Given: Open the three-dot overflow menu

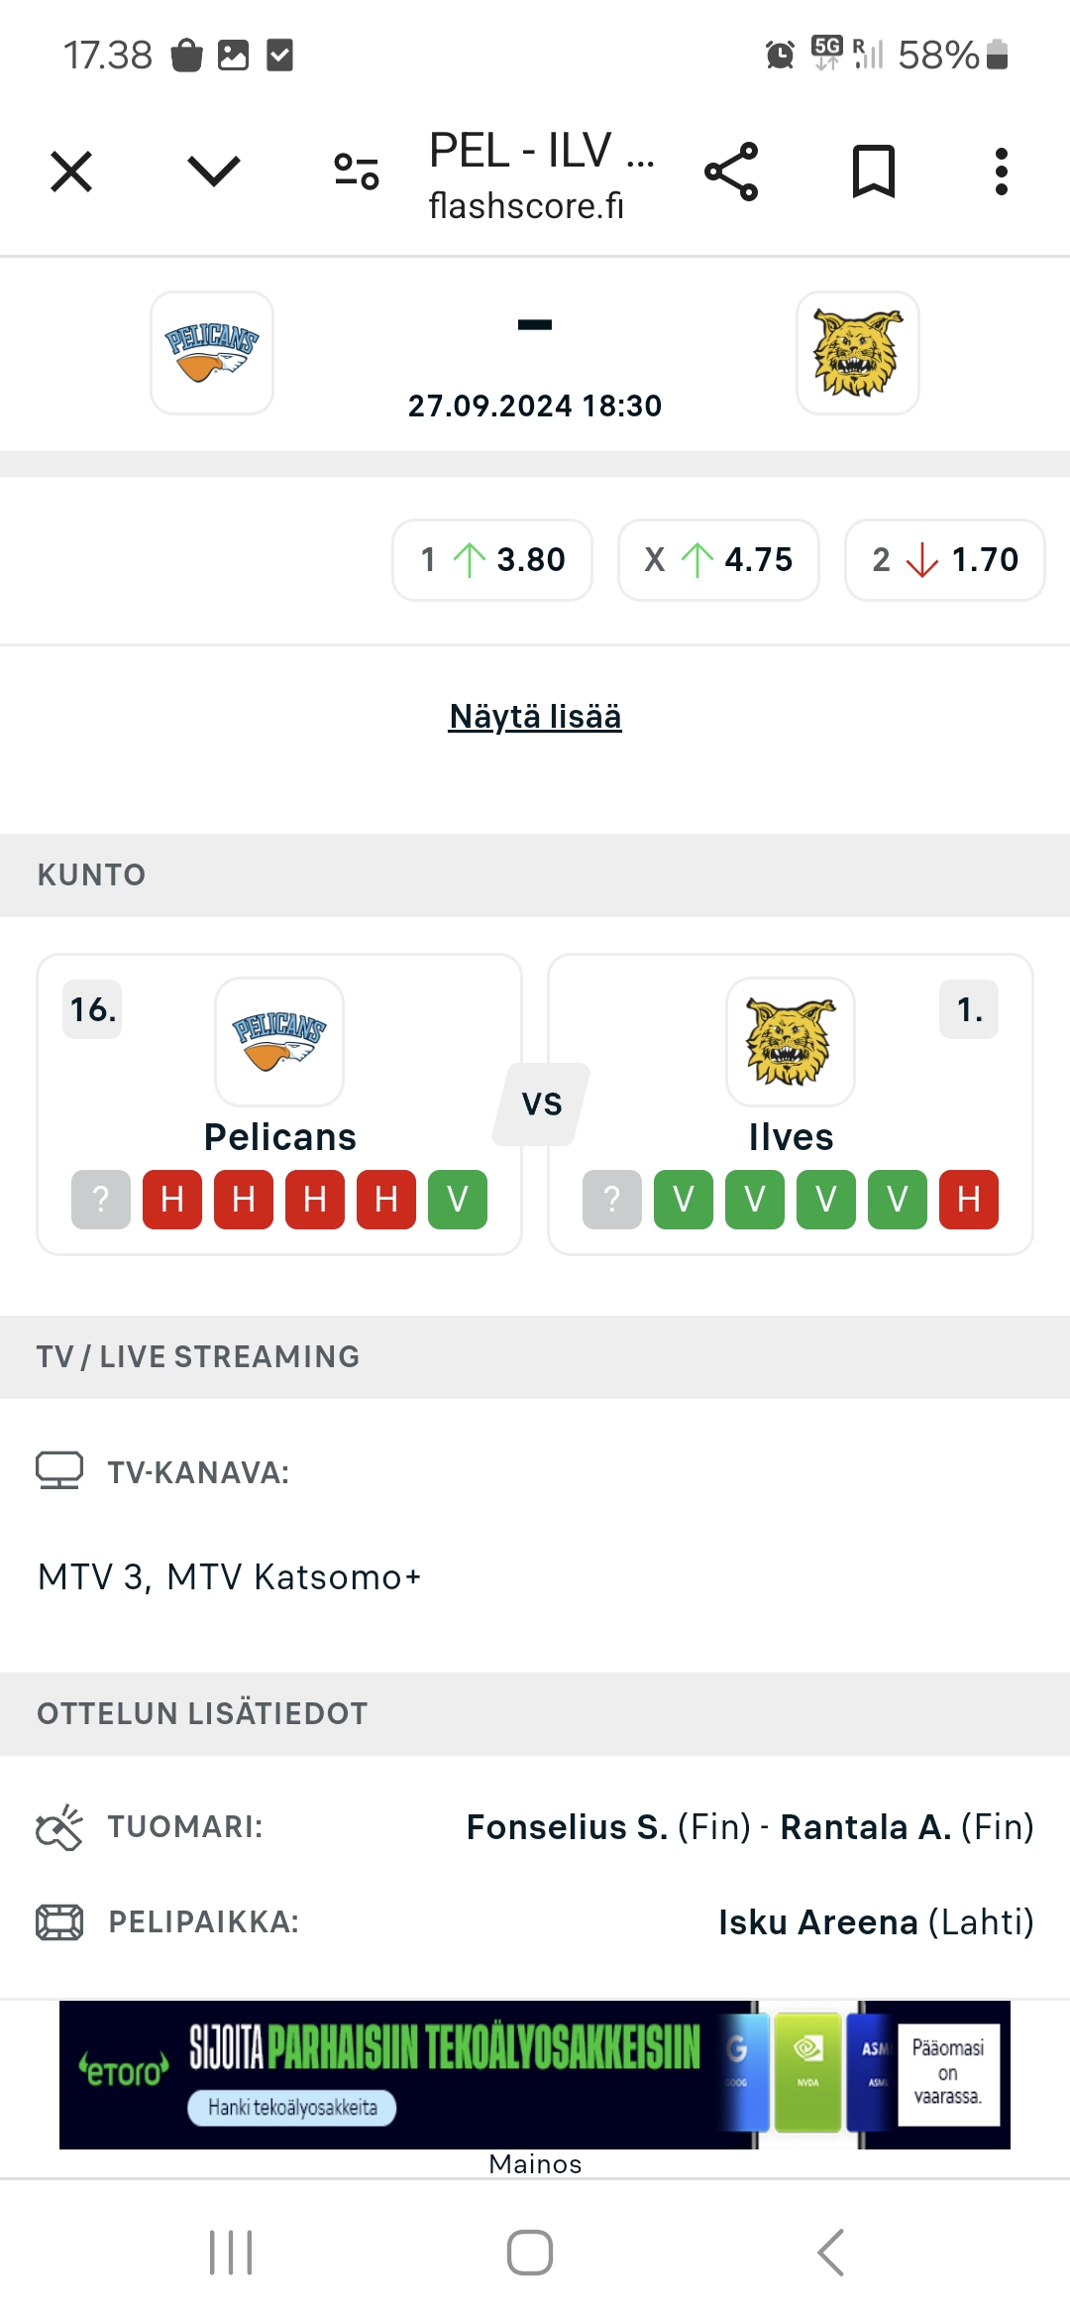Looking at the screenshot, I should pyautogui.click(x=1002, y=172).
